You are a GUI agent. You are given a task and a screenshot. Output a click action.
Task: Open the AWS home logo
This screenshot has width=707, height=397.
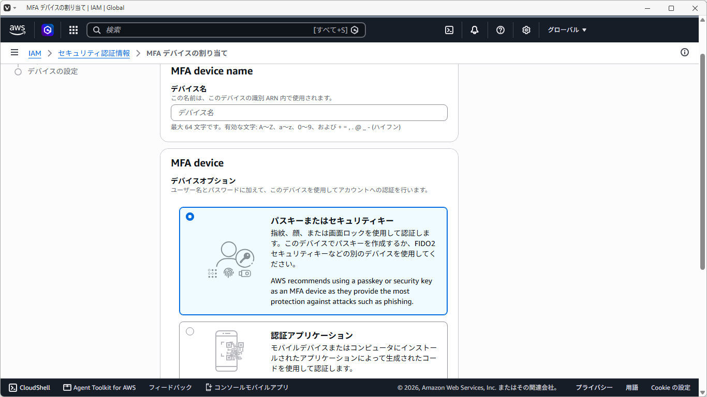coord(18,30)
